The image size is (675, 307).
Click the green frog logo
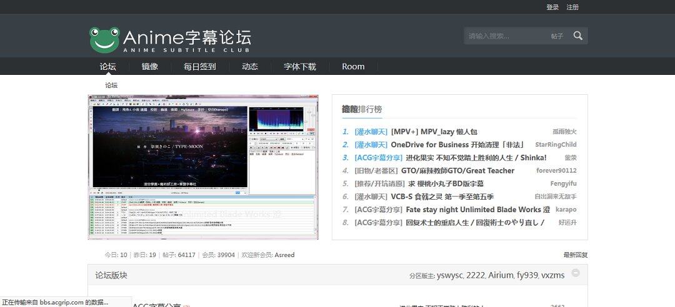pos(104,39)
